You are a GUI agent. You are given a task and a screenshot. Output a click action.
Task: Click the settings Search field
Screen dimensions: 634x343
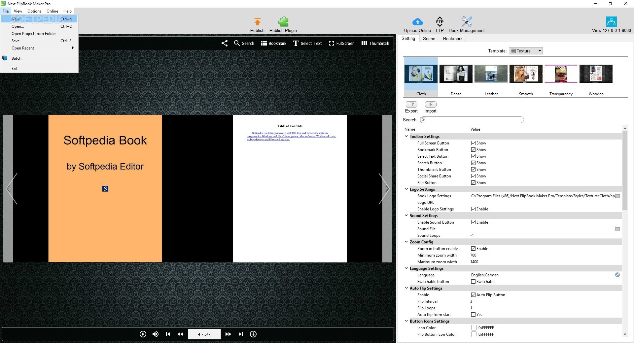coord(472,120)
